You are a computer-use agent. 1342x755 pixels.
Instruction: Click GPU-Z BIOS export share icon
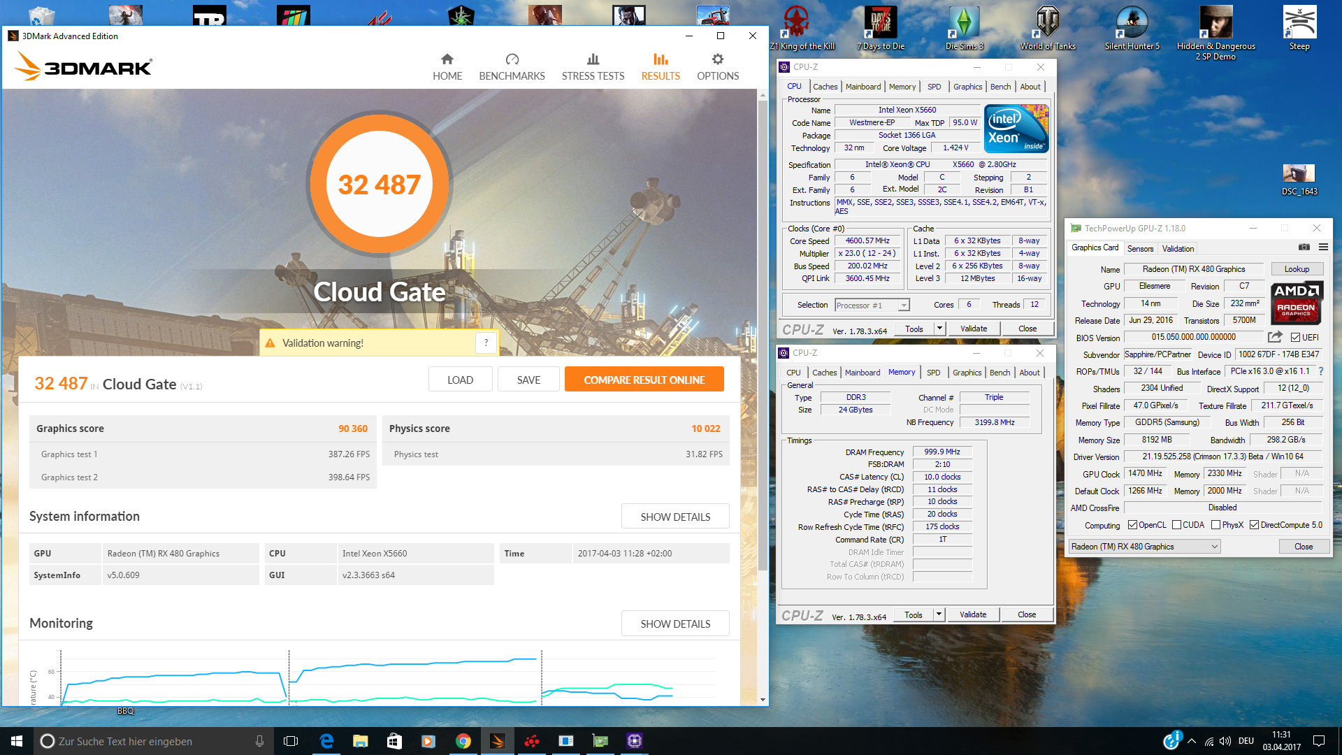pyautogui.click(x=1275, y=337)
